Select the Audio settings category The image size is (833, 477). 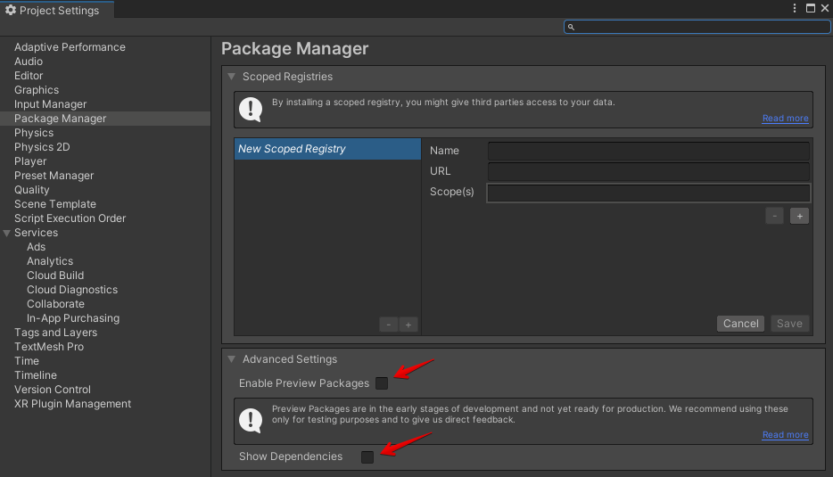(x=29, y=62)
